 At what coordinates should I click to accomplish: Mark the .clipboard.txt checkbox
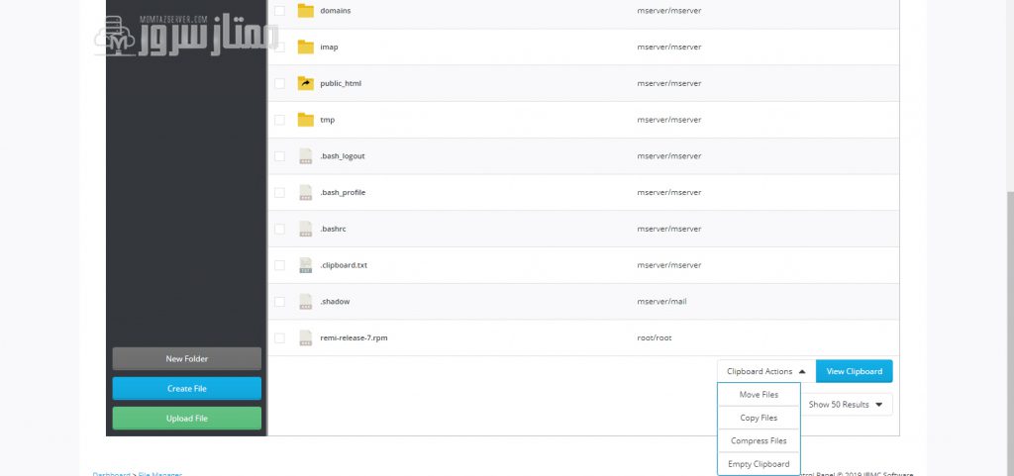[279, 265]
